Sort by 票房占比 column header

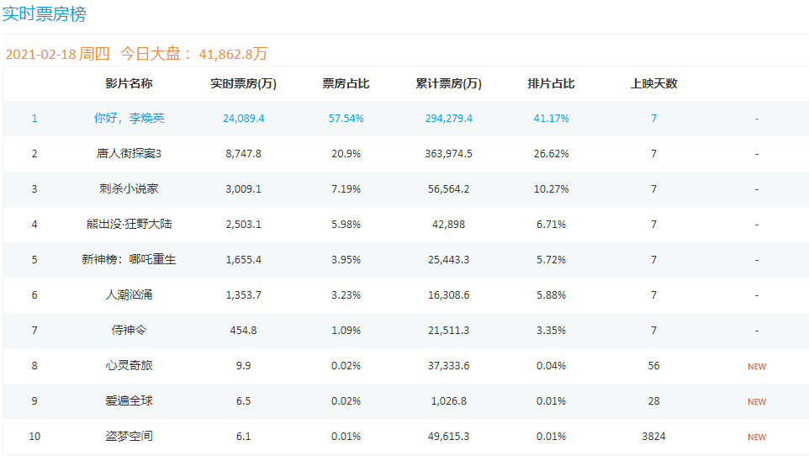click(x=346, y=83)
